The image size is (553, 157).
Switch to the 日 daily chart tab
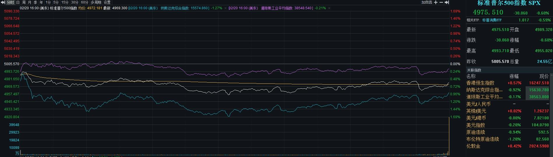click(18, 2)
